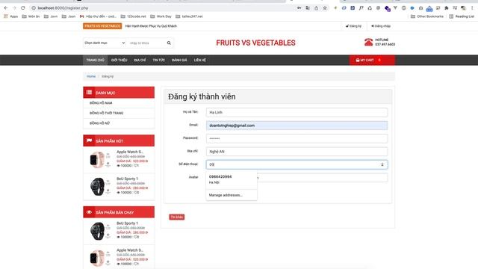Image resolution: width=478 pixels, height=269 pixels.
Task: Click the red submit button below the form
Action: click(x=177, y=217)
